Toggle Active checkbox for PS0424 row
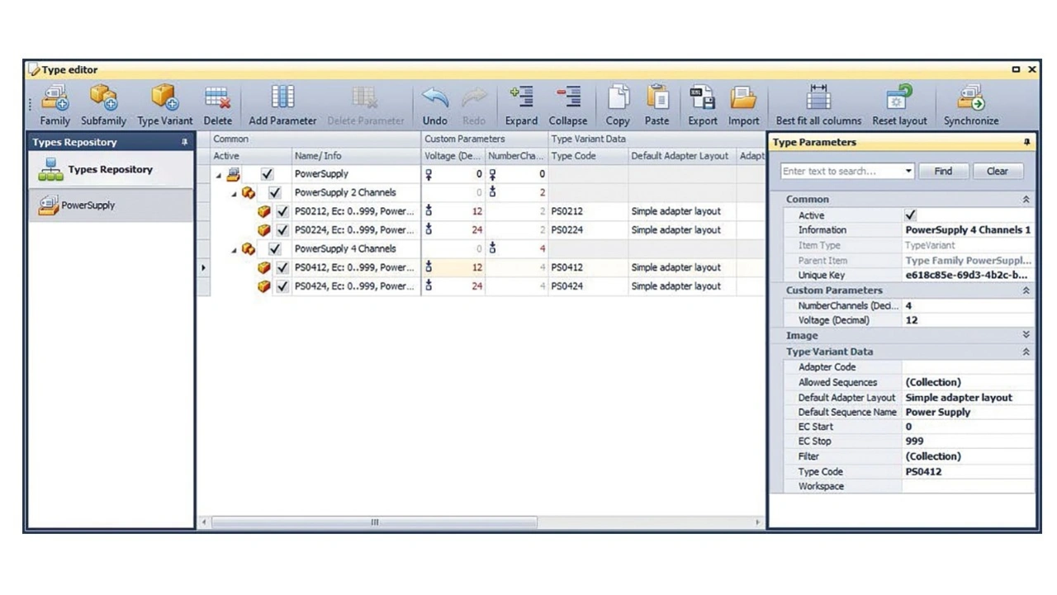 click(x=282, y=286)
